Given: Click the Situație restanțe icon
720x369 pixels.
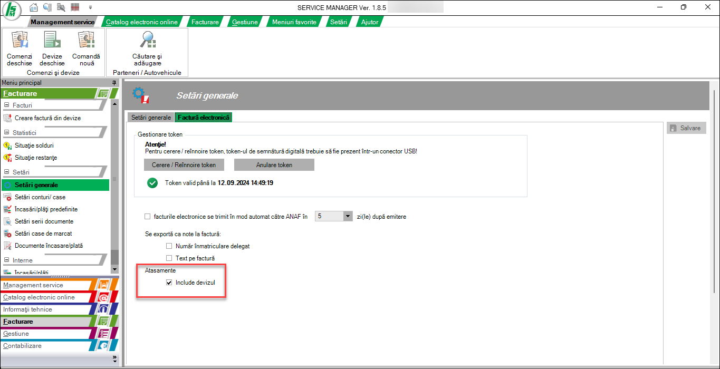Looking at the screenshot, I should [x=7, y=158].
